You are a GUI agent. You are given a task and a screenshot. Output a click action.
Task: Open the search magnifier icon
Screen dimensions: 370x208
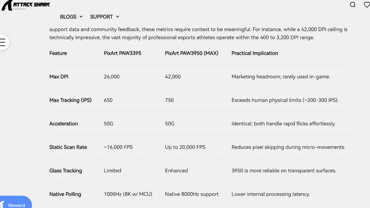(x=353, y=5)
